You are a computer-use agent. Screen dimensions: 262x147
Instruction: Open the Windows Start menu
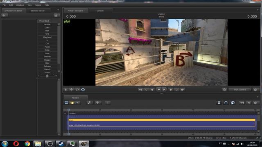click(5, 144)
